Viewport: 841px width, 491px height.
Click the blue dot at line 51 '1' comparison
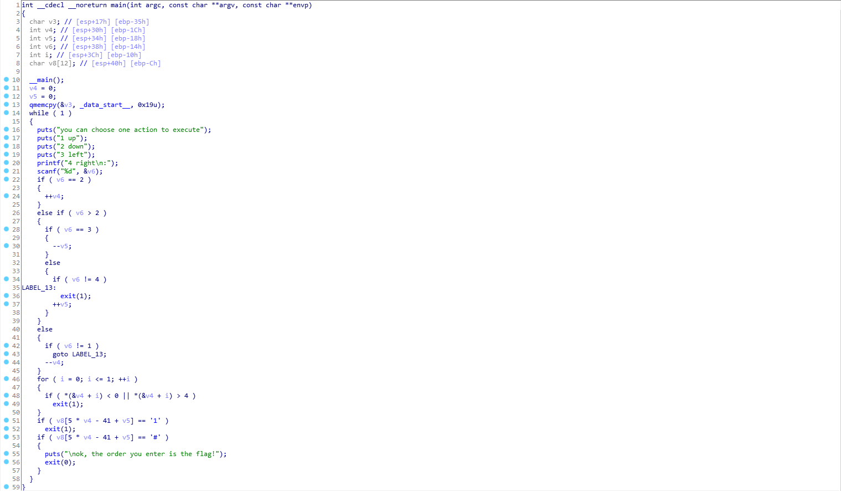pos(6,420)
